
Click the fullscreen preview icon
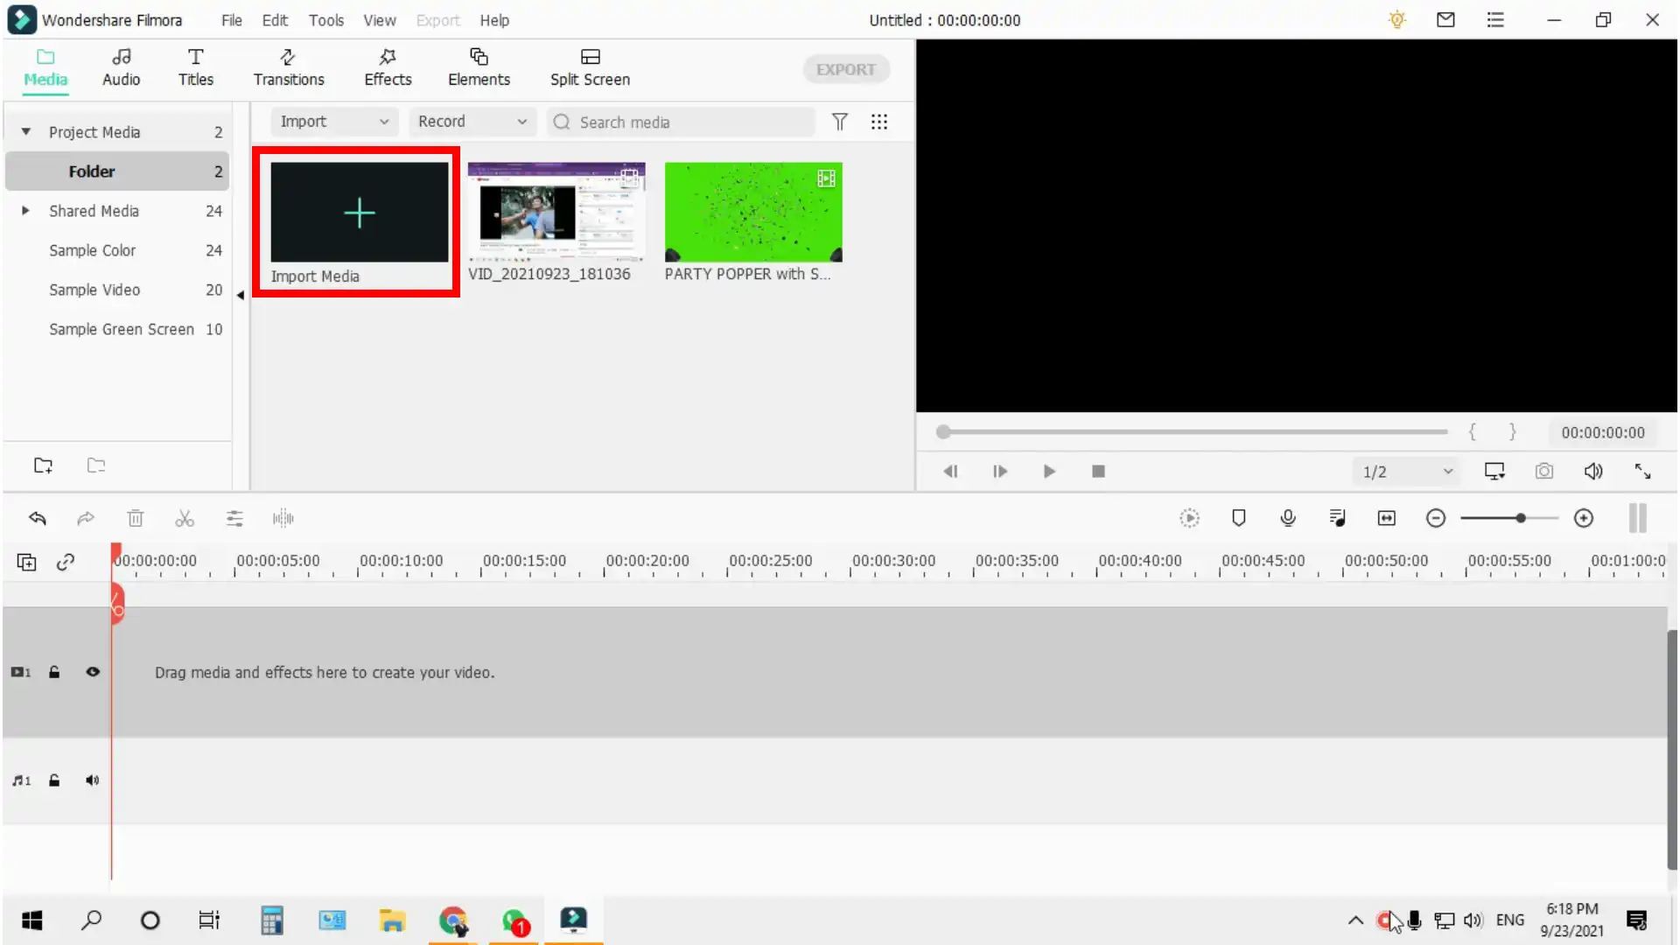pyautogui.click(x=1642, y=472)
